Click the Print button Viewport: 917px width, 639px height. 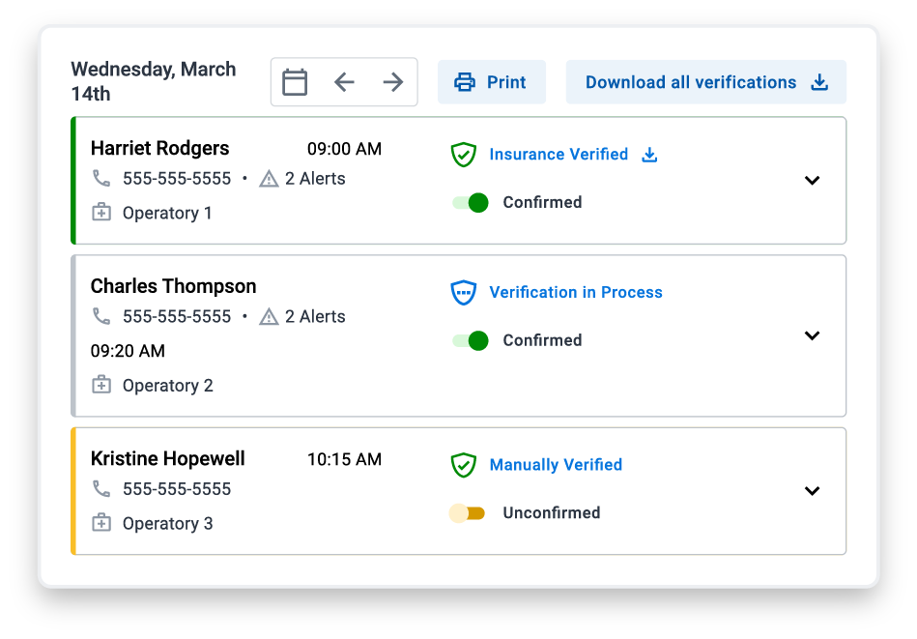tap(491, 82)
